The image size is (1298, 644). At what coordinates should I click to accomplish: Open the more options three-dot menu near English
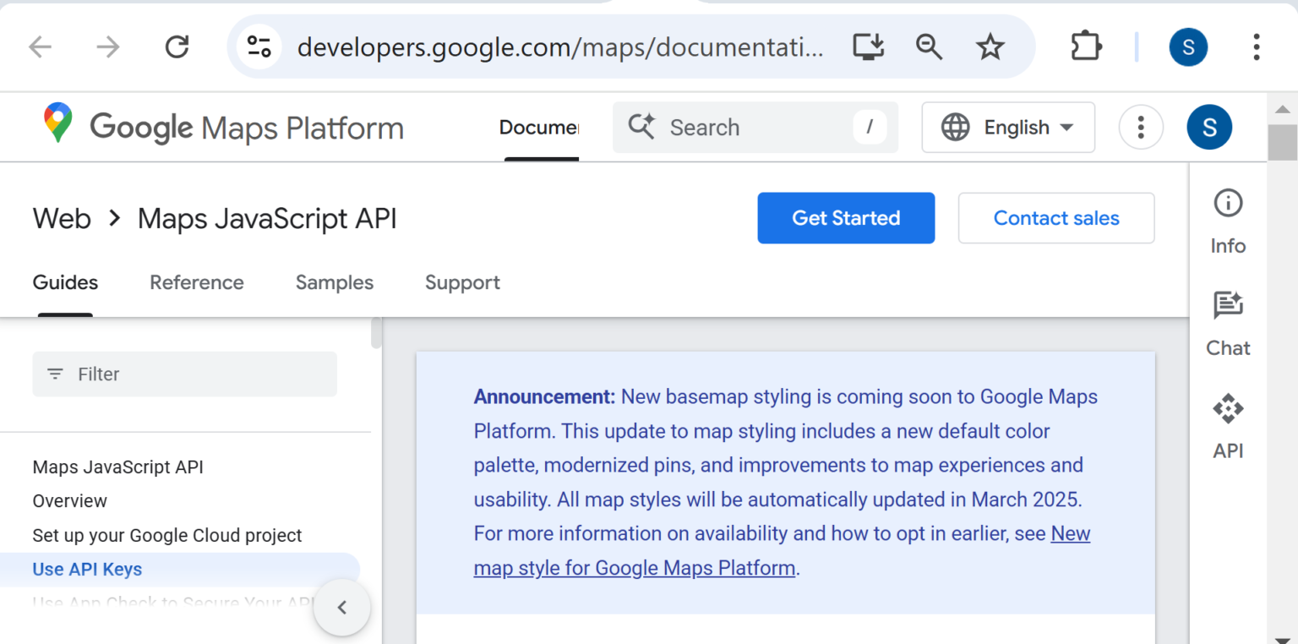[1141, 127]
